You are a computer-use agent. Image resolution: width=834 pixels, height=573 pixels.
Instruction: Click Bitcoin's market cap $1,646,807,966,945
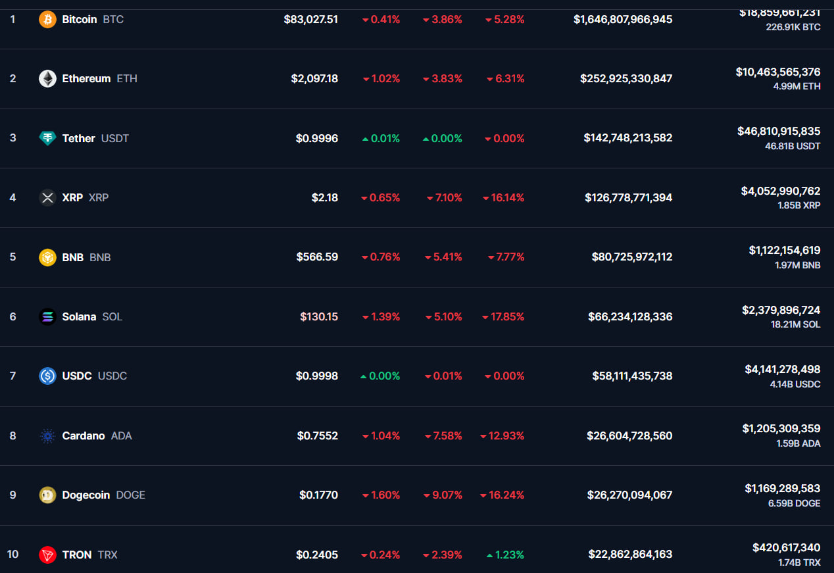tap(623, 20)
